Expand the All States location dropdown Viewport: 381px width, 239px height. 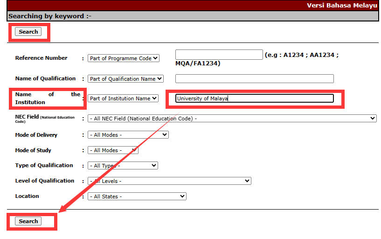137,196
